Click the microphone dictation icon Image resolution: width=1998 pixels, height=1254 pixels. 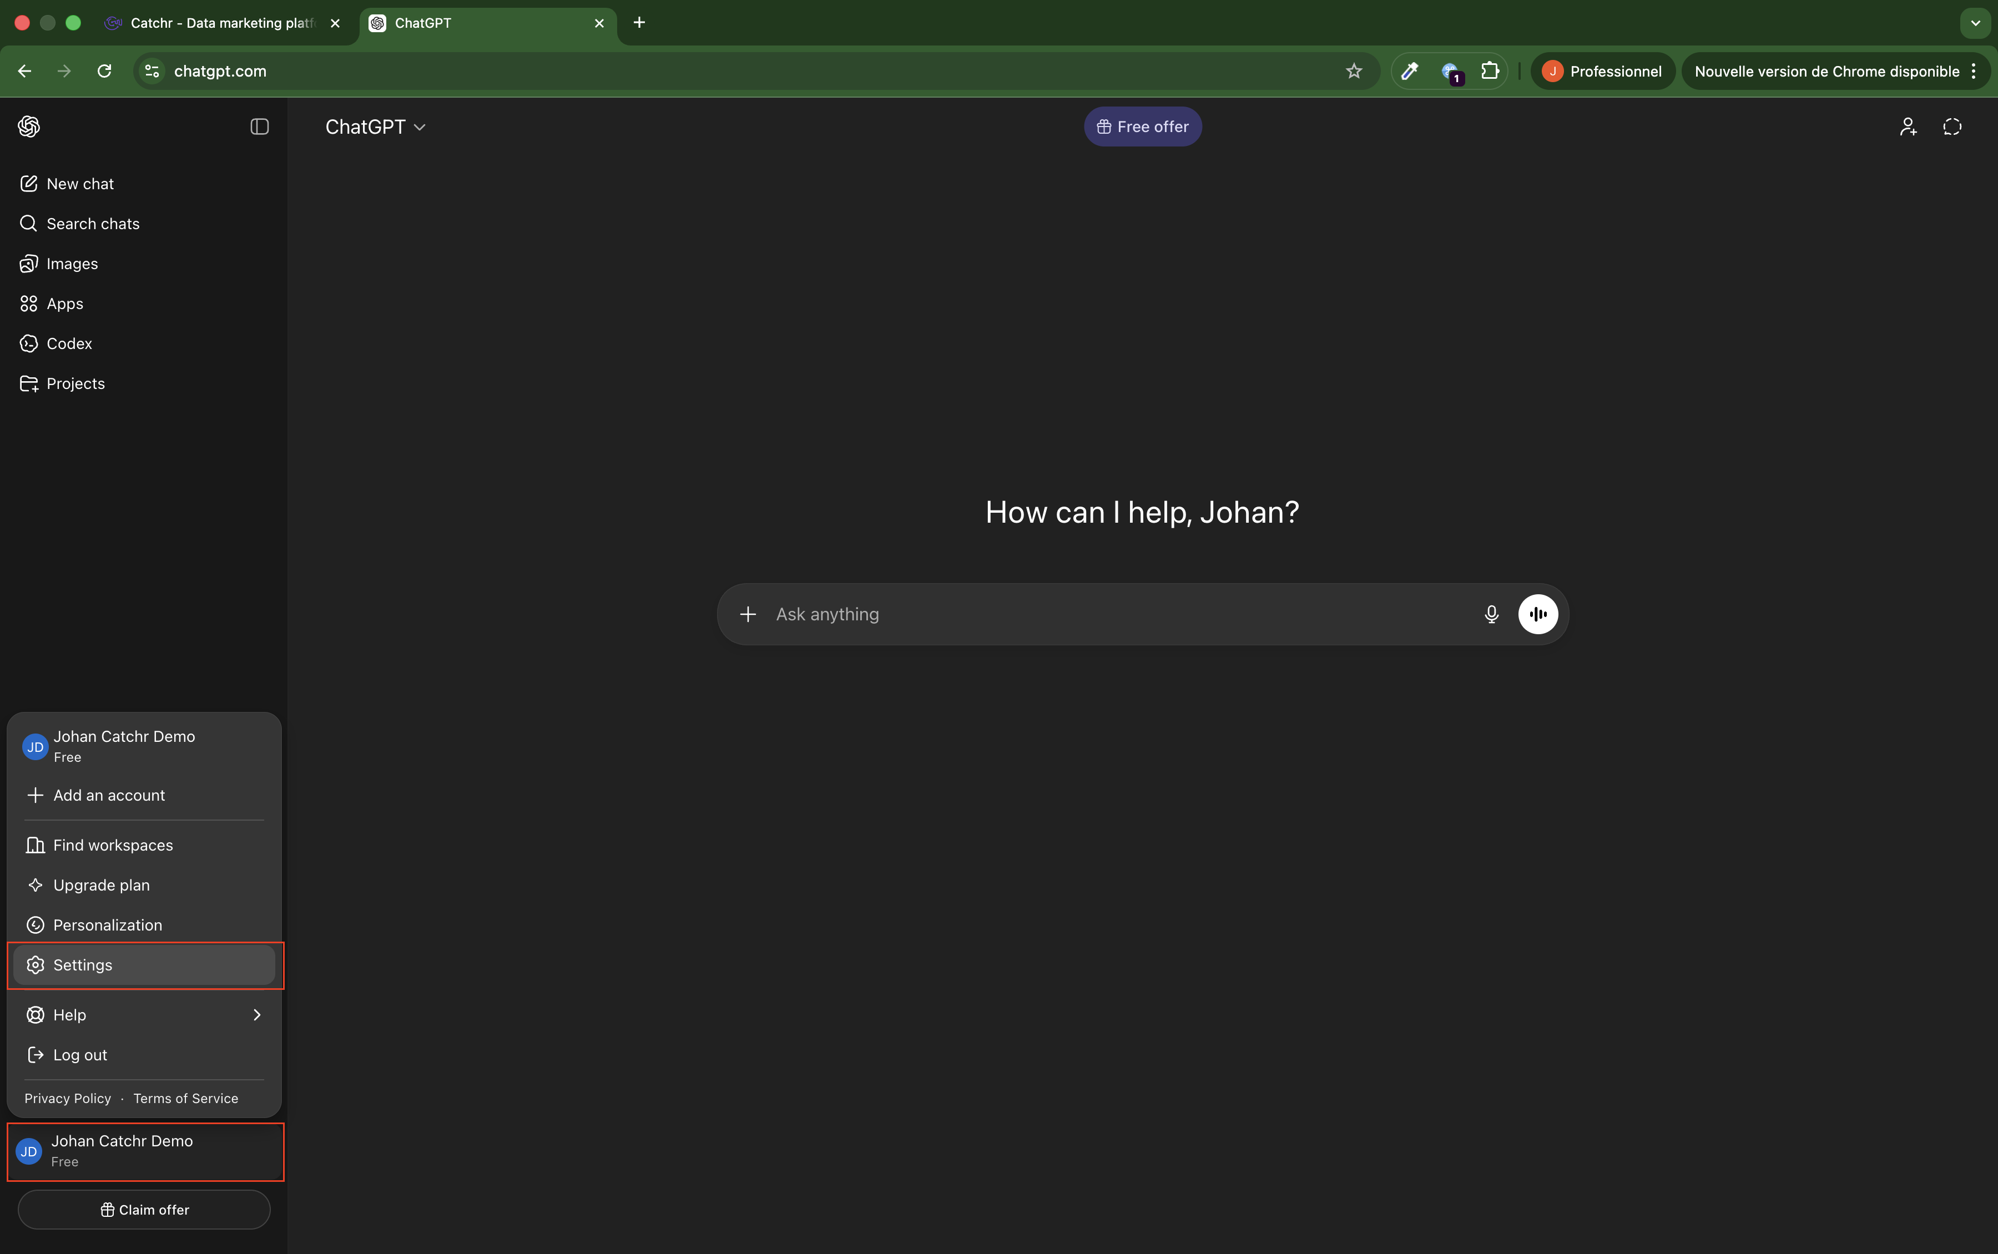(x=1490, y=614)
